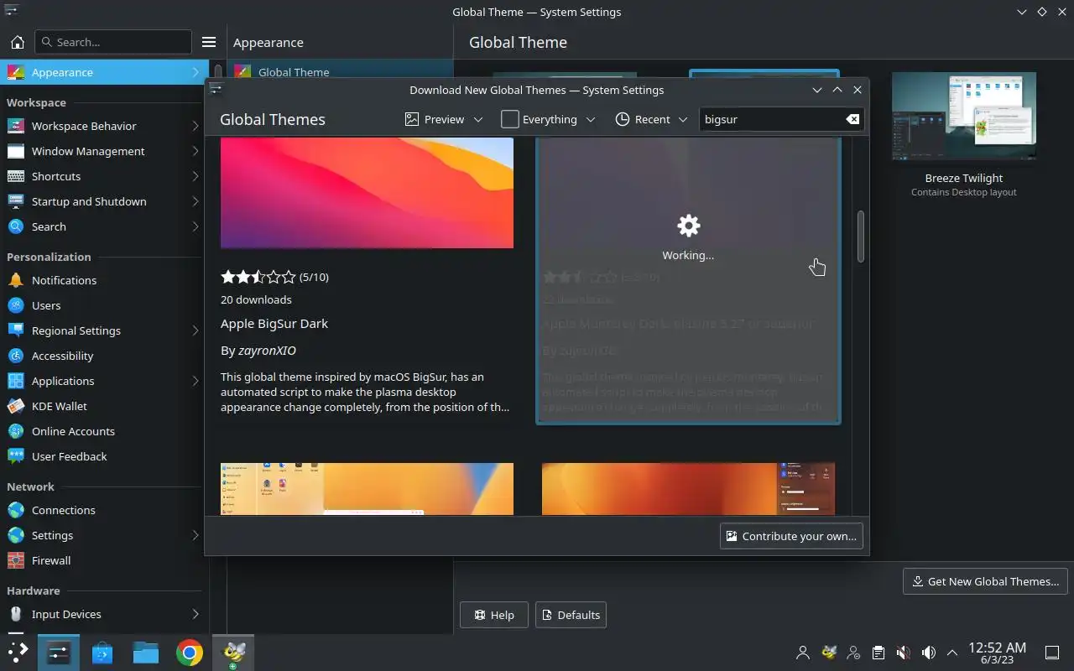Click the Window Management icon
1074x671 pixels.
click(x=16, y=151)
